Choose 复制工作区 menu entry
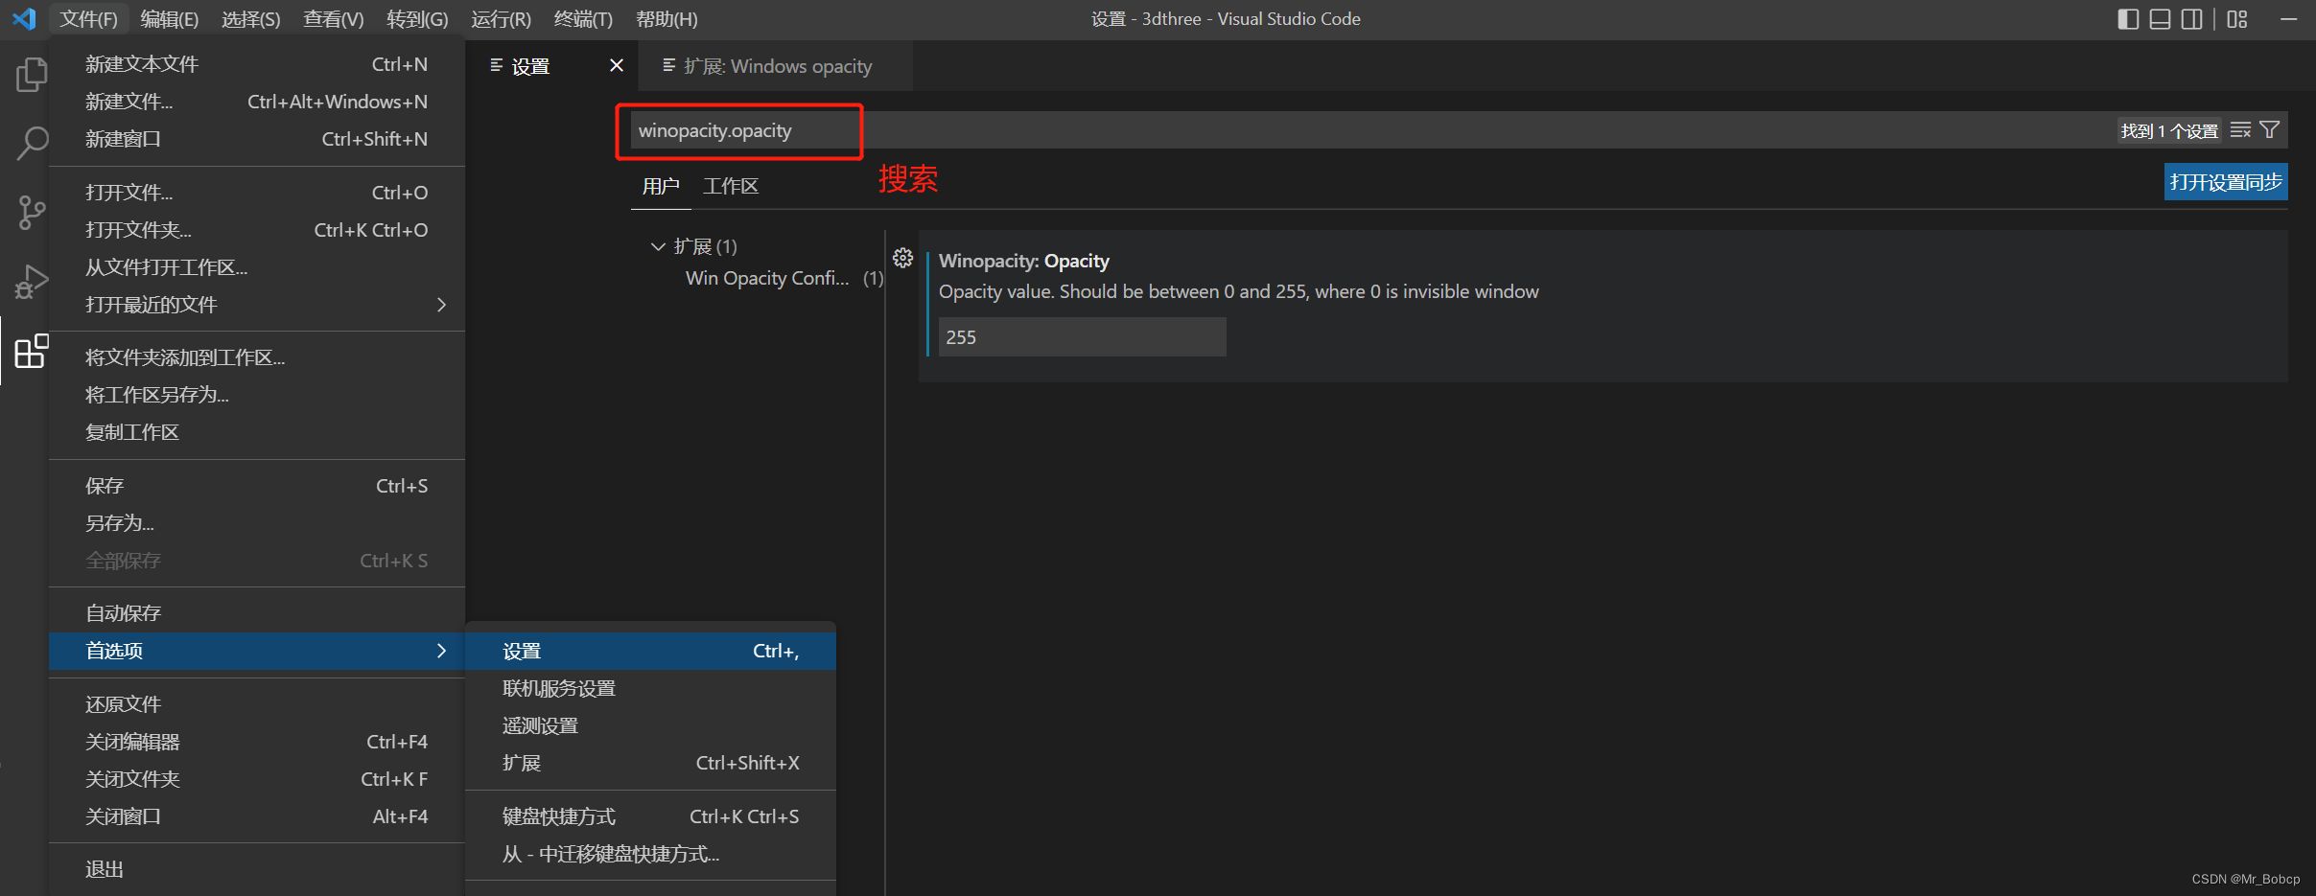The height and width of the screenshot is (896, 2316). pos(257,432)
